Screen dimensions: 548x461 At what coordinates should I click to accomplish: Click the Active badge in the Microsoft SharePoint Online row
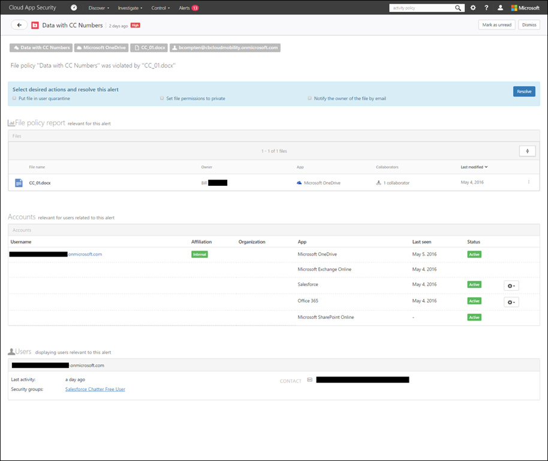click(x=474, y=317)
